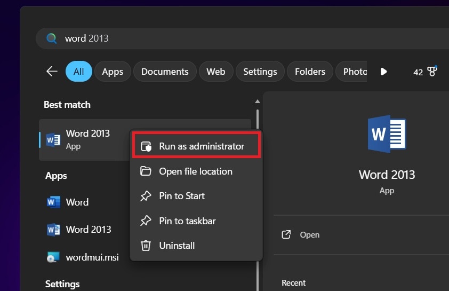Choose Pin to taskbar
The width and height of the screenshot is (449, 291).
(196, 221)
